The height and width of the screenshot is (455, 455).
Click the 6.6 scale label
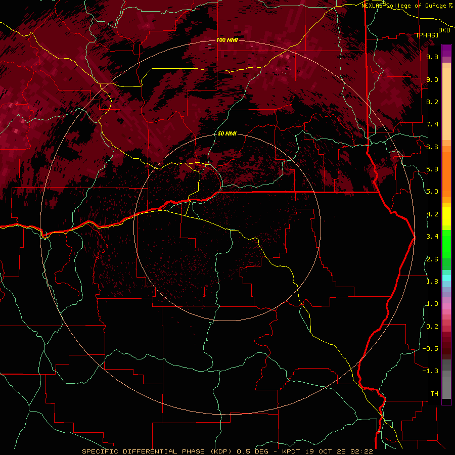click(432, 147)
